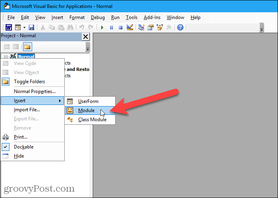Choose Import File... from context menu

(x=33, y=110)
